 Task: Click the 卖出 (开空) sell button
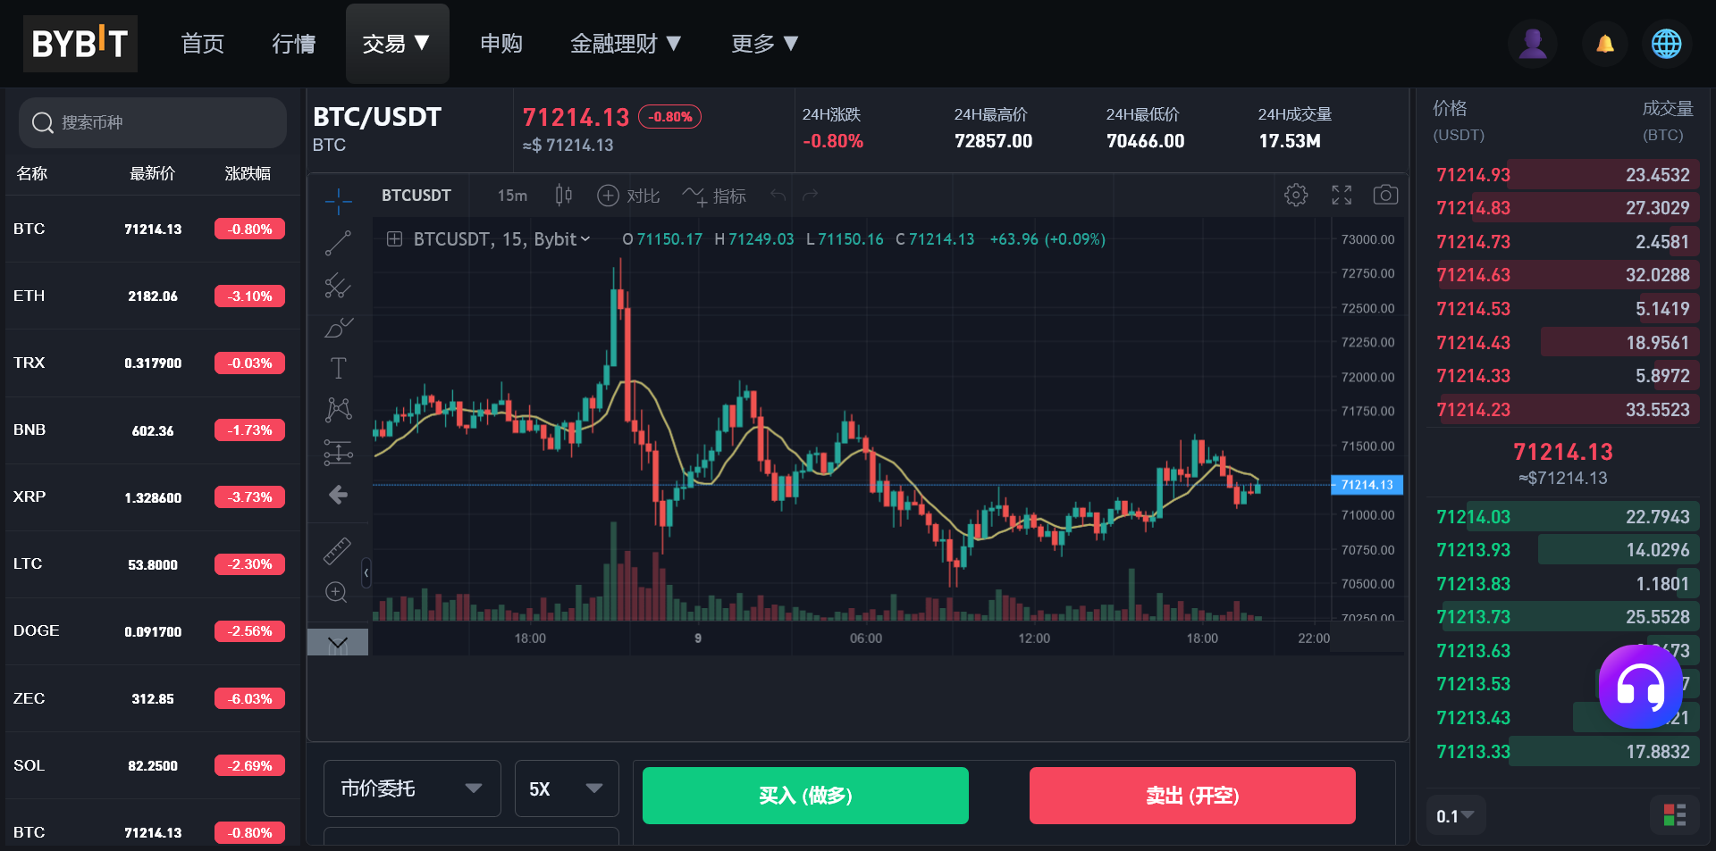[x=1192, y=795]
